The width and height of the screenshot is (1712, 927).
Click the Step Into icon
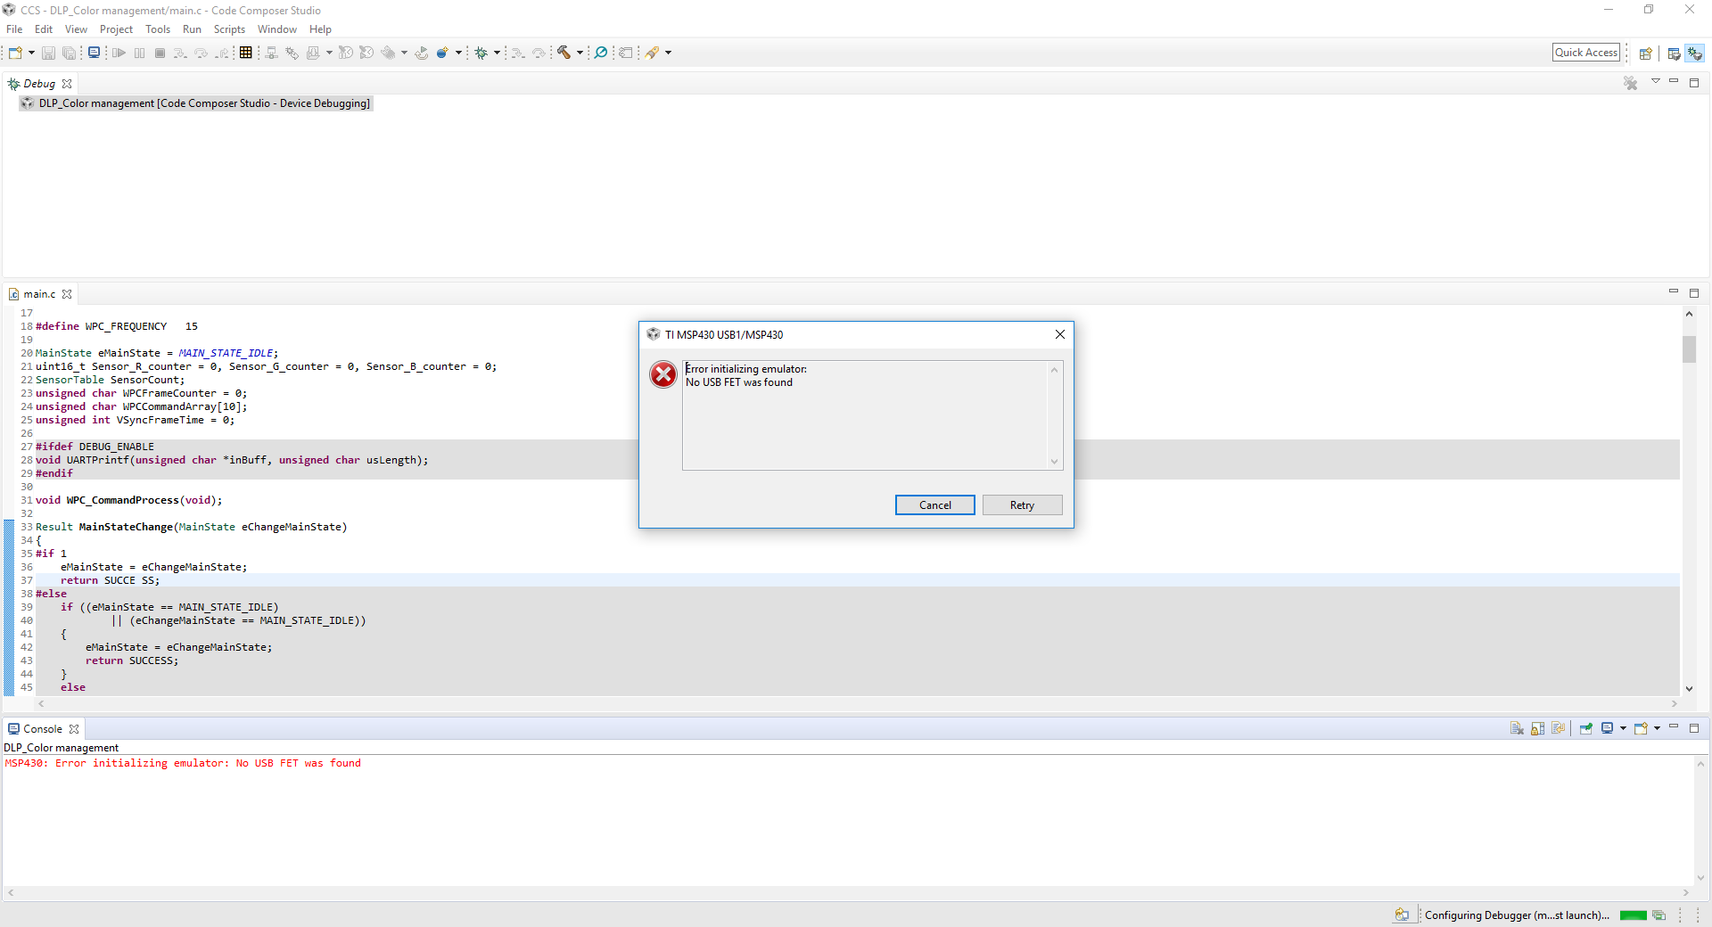[x=180, y=53]
